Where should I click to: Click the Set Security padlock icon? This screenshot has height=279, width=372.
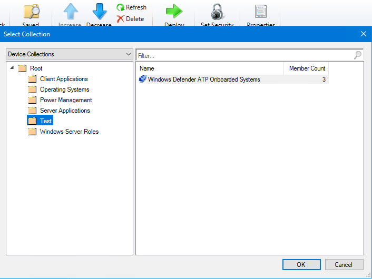217,12
